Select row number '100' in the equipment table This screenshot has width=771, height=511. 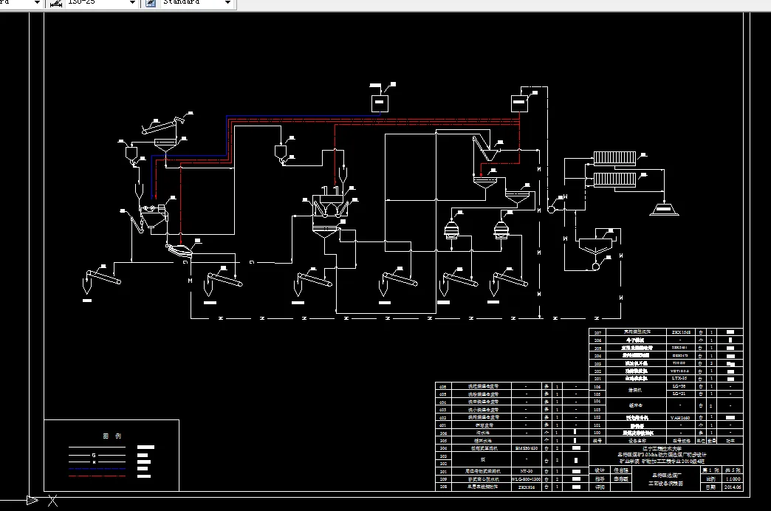597,433
